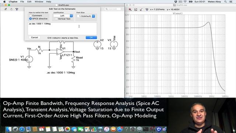
Task: Open Notes app in the dock
Action: (48, 129)
